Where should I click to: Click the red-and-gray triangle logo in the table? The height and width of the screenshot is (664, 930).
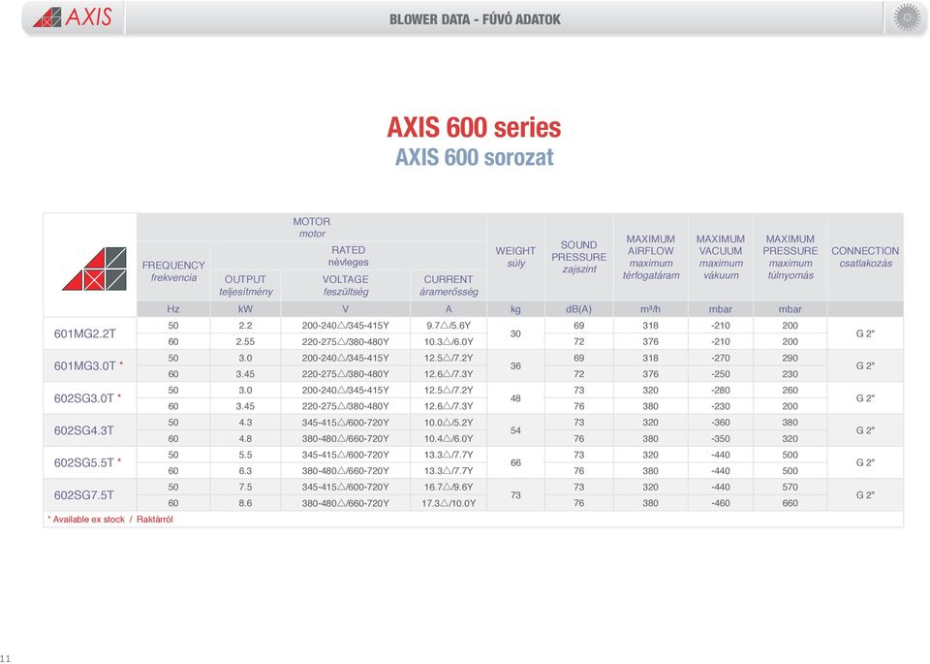(94, 269)
